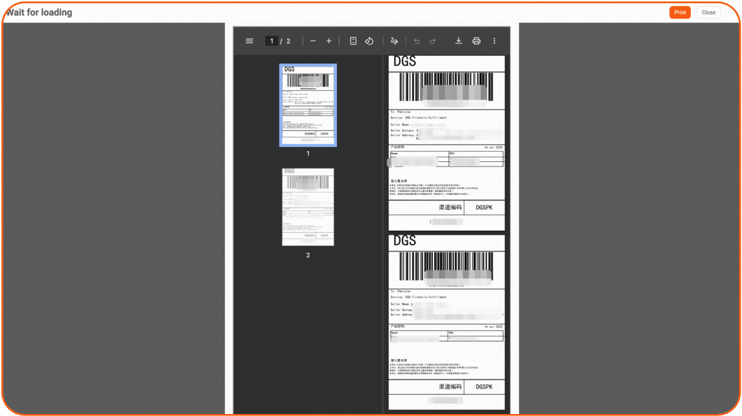Viewport: 742px width, 416px height.
Task: Zoom in the PDF with plus icon
Action: (x=329, y=41)
